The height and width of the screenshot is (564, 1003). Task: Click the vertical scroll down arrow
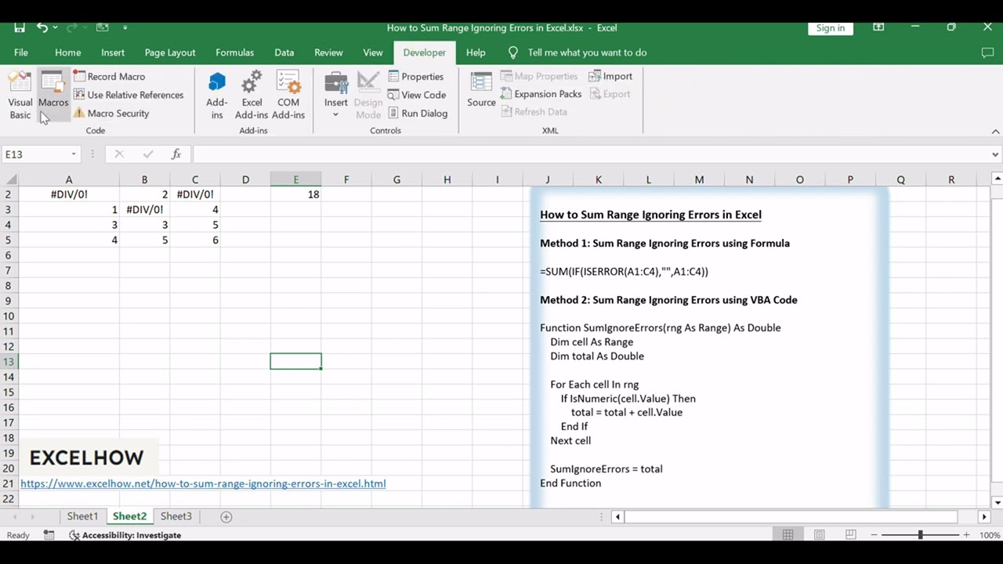point(997,503)
